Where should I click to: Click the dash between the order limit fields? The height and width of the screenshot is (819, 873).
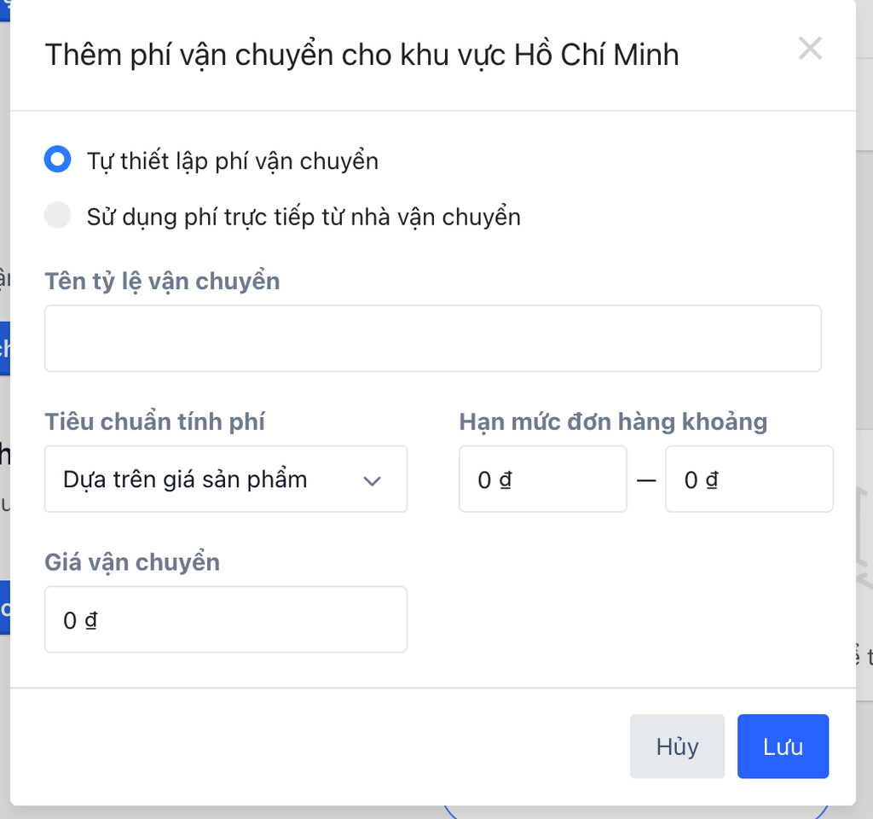tap(646, 480)
